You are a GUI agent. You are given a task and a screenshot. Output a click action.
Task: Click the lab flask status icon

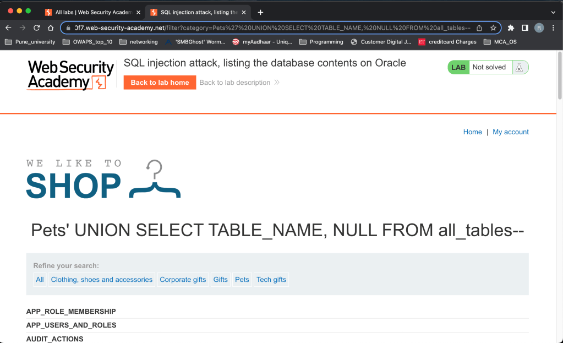pyautogui.click(x=518, y=67)
